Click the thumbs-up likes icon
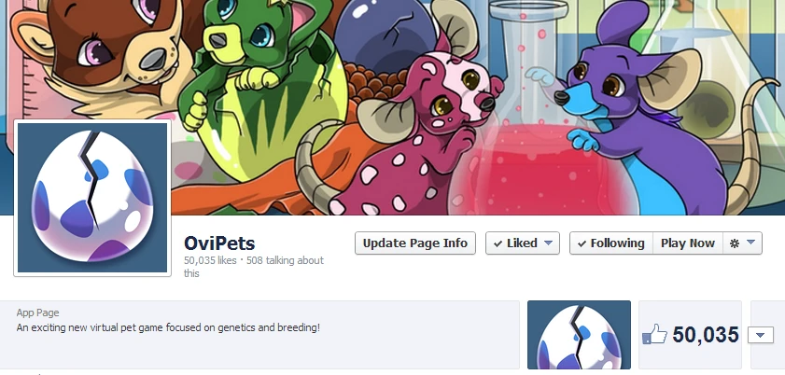This screenshot has height=375, width=785. [655, 334]
